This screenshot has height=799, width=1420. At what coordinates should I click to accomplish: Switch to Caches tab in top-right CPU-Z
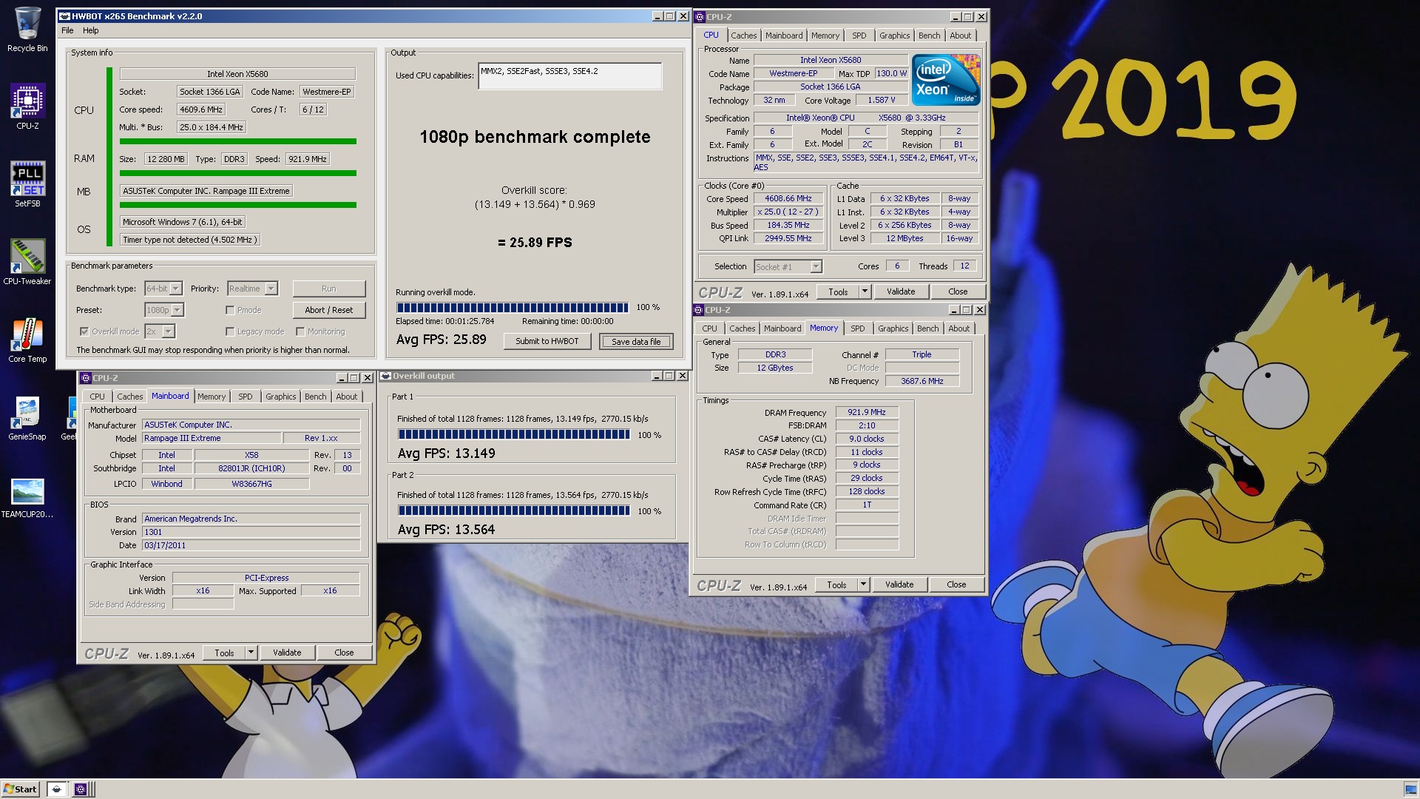click(744, 36)
